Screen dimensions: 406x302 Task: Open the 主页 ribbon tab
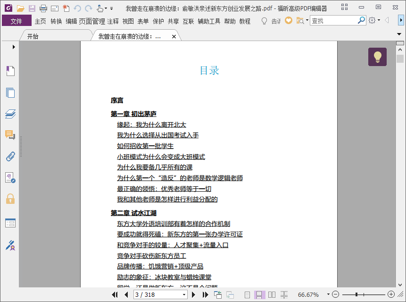tap(41, 21)
